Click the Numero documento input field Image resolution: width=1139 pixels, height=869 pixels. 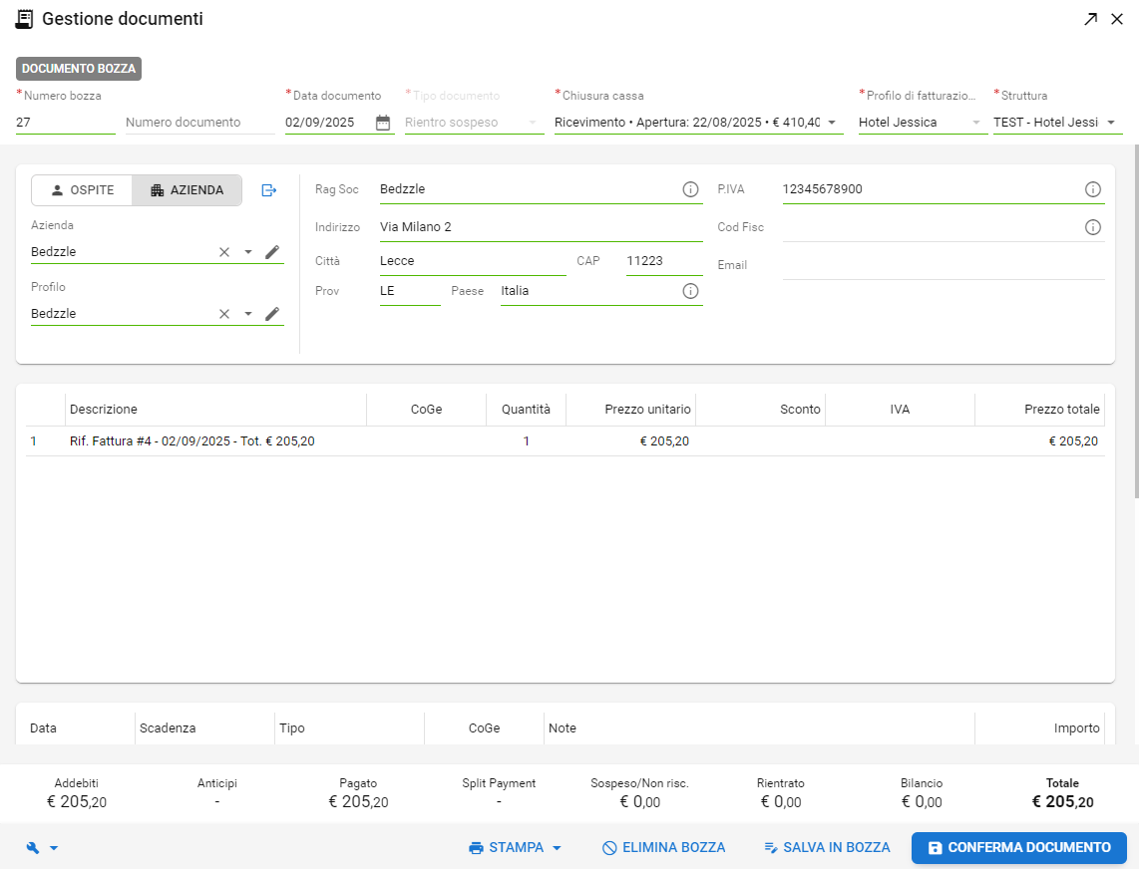198,123
